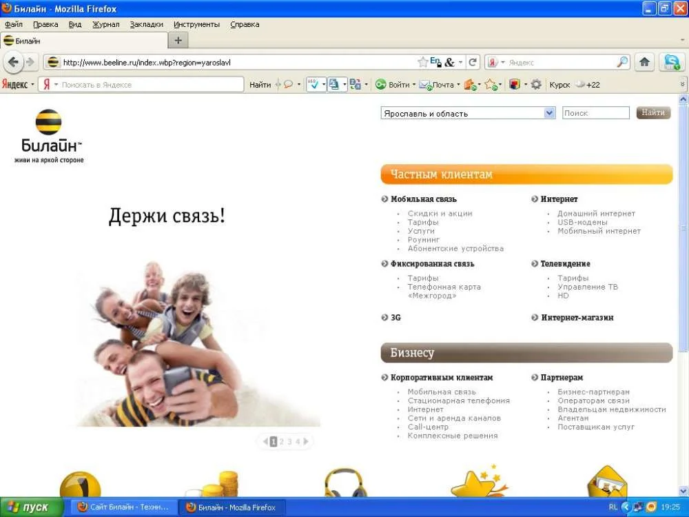689x517 pixels.
Task: Open a new tab with plus button
Action: [178, 41]
